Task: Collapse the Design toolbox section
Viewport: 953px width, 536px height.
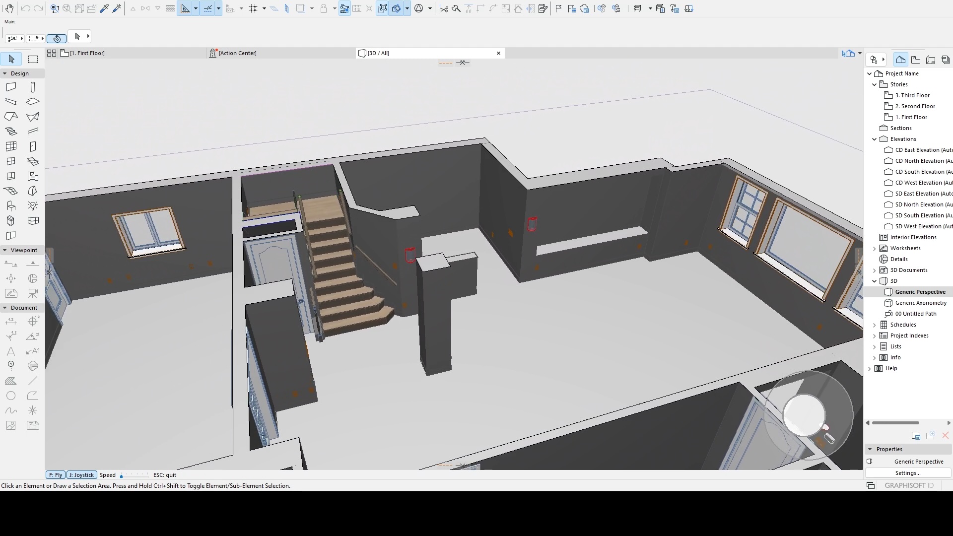Action: point(5,73)
